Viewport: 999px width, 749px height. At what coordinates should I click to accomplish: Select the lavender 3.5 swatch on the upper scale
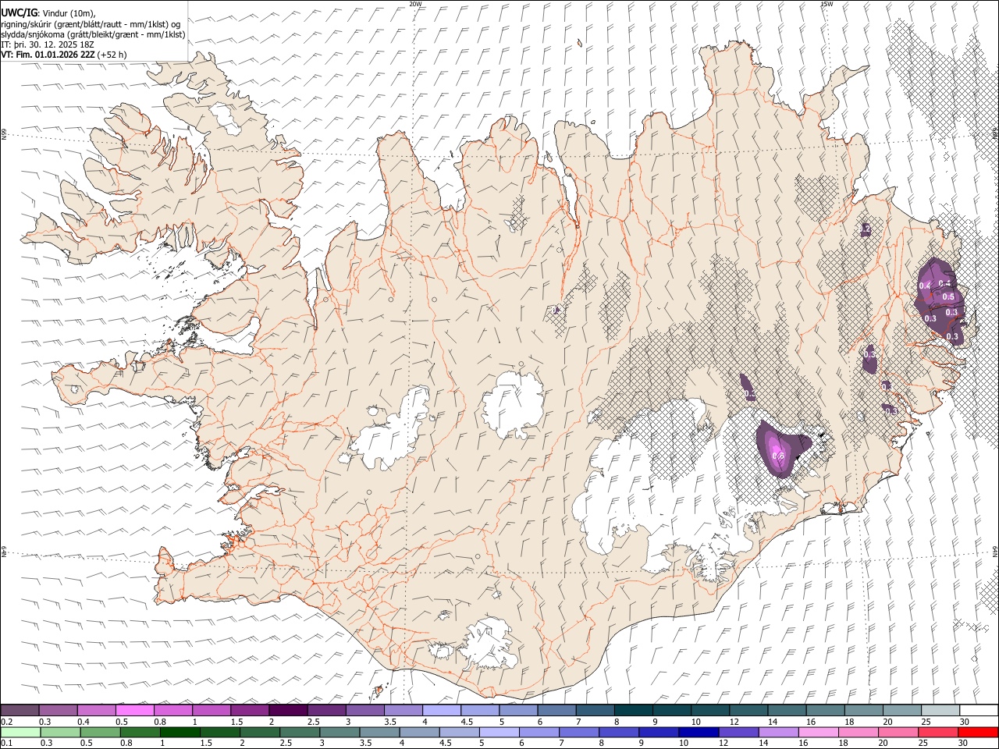[404, 710]
